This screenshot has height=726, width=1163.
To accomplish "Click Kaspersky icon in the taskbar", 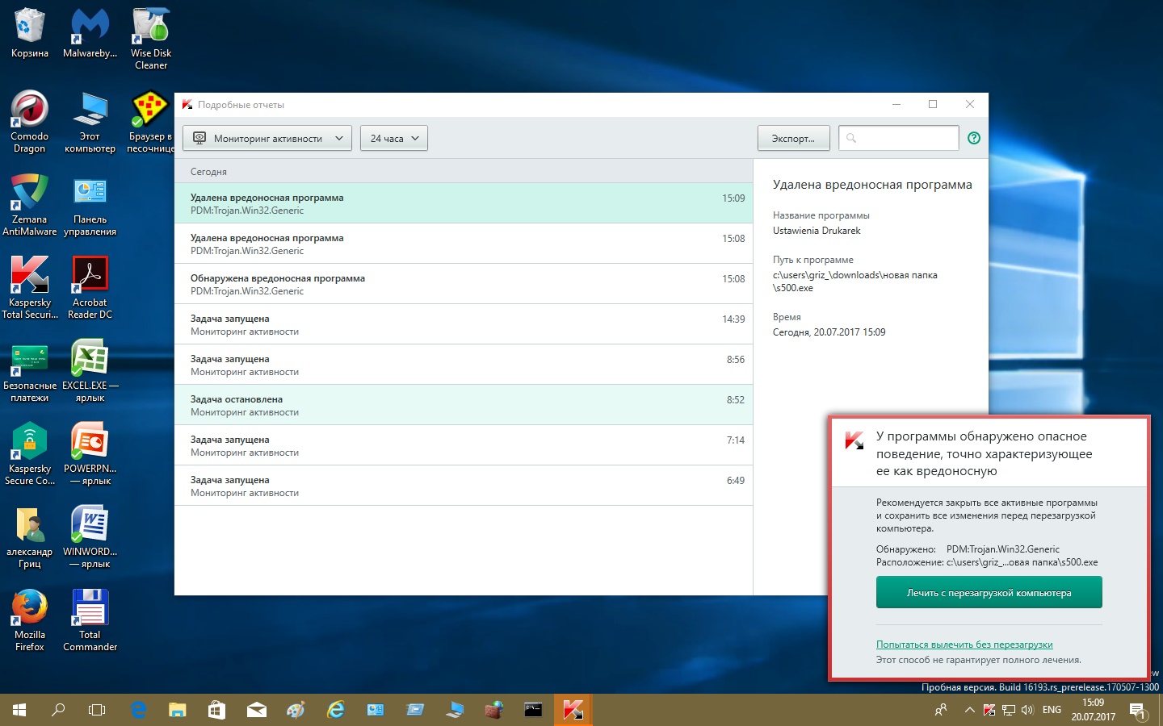I will coord(573,710).
